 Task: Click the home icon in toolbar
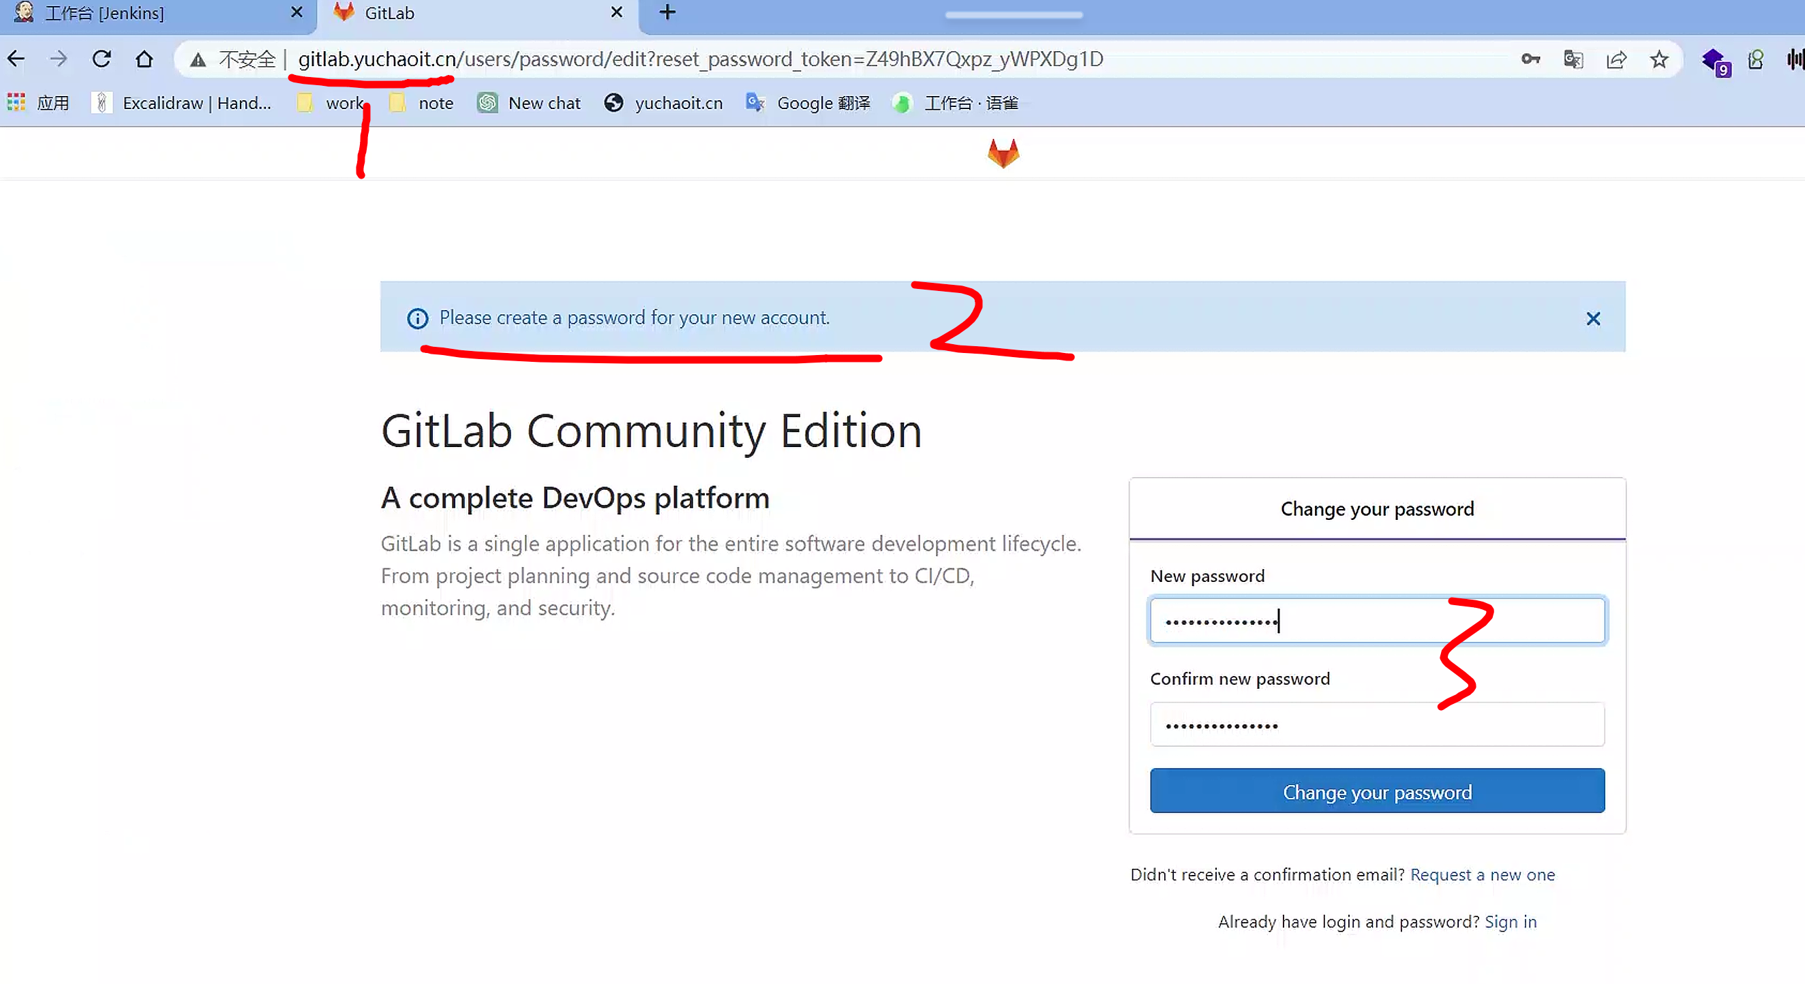pos(145,59)
